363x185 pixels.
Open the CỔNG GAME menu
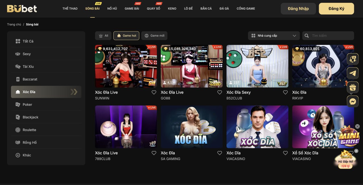coord(246,8)
